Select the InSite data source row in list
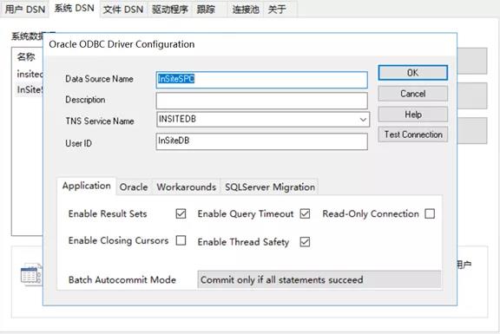 pos(30,90)
